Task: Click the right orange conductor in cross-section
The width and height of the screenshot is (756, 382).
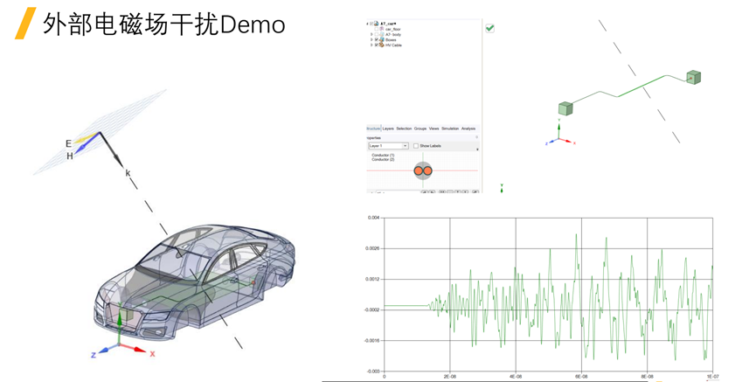Action: point(427,170)
